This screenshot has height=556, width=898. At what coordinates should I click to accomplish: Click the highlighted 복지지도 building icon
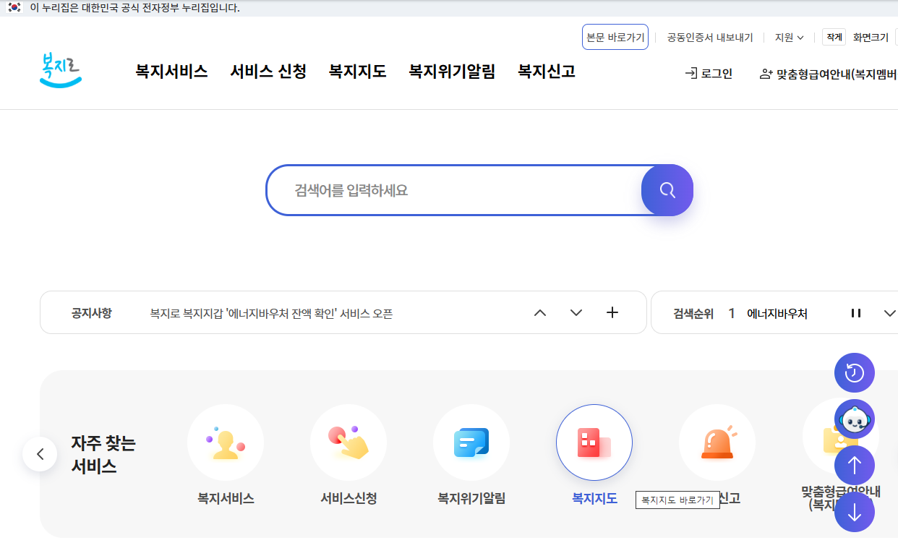tap(594, 442)
